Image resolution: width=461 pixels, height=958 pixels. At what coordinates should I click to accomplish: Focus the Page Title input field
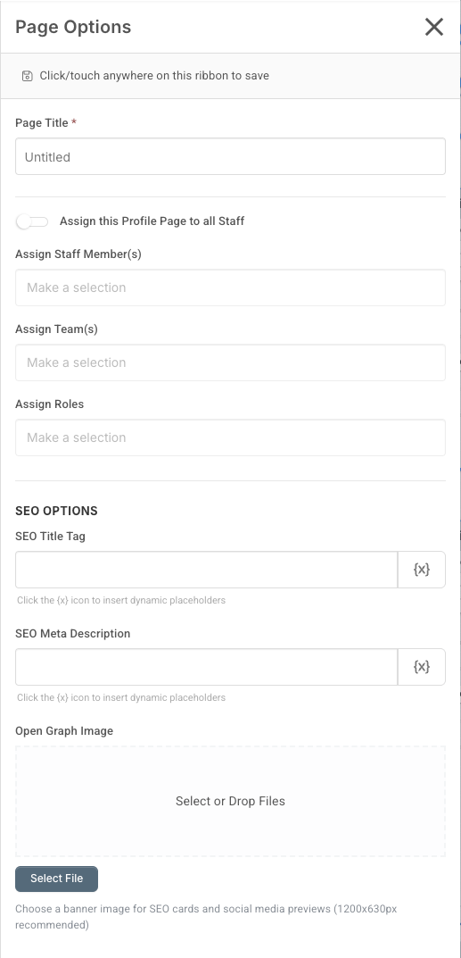pyautogui.click(x=230, y=156)
